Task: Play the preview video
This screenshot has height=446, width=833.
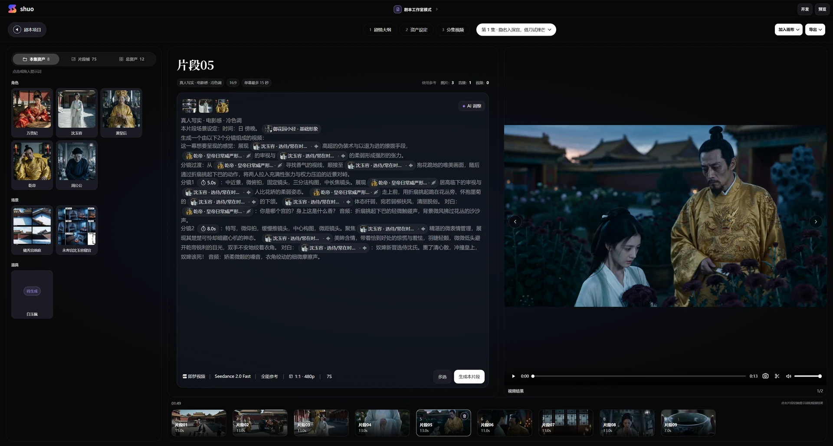Action: (513, 376)
